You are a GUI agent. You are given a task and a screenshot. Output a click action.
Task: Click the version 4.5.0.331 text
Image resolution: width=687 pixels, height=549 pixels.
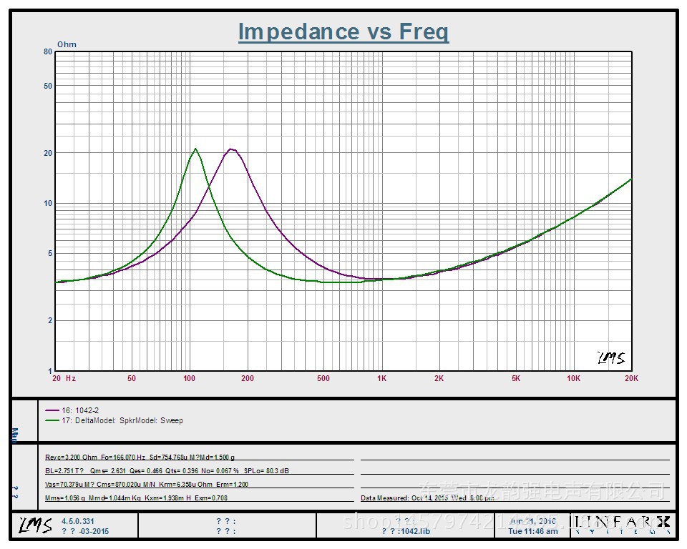pyautogui.click(x=77, y=521)
